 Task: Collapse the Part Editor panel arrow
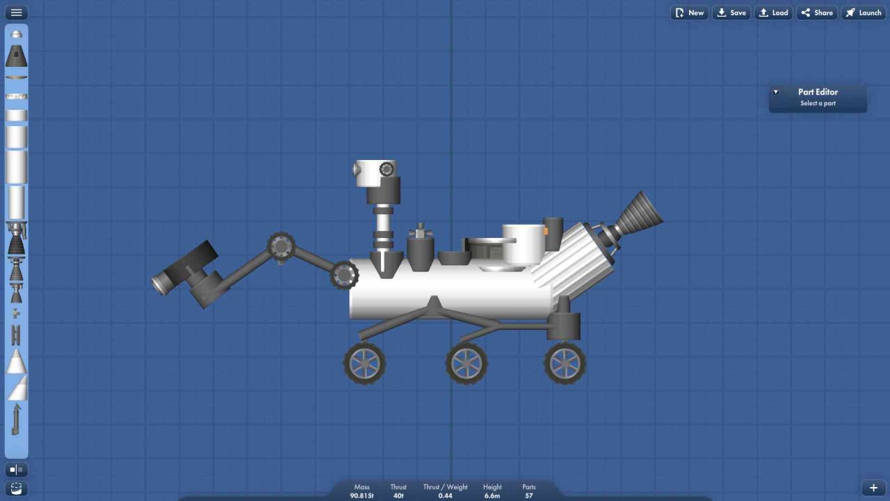(776, 92)
